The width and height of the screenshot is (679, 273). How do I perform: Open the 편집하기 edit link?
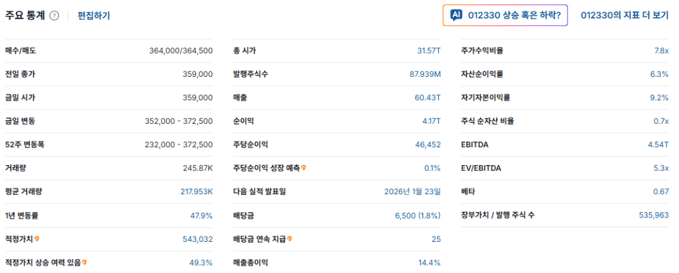pos(93,15)
